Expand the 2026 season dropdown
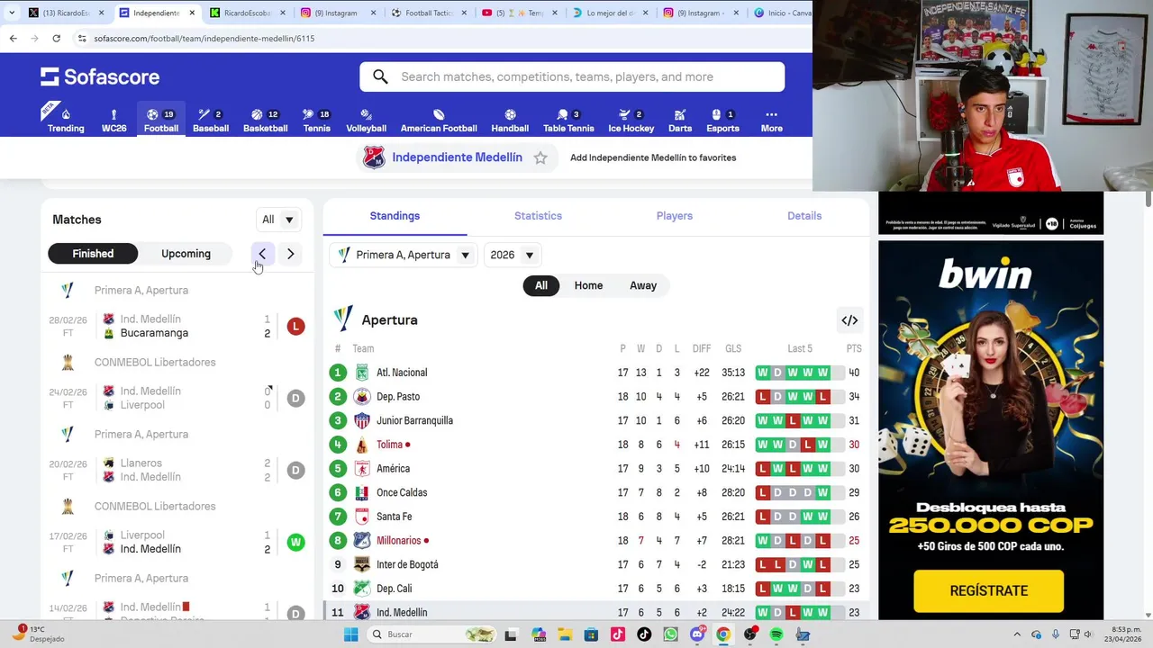Image resolution: width=1153 pixels, height=648 pixels. click(x=513, y=255)
